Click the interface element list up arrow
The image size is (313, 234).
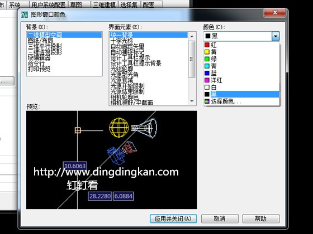[192, 36]
